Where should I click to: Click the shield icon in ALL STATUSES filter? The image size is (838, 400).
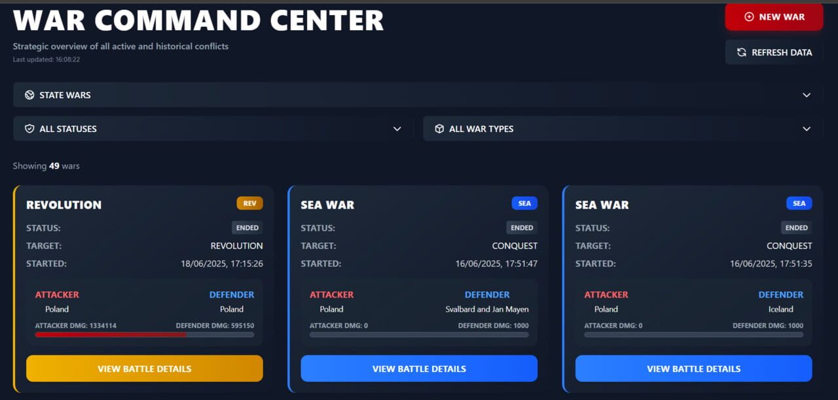point(29,128)
